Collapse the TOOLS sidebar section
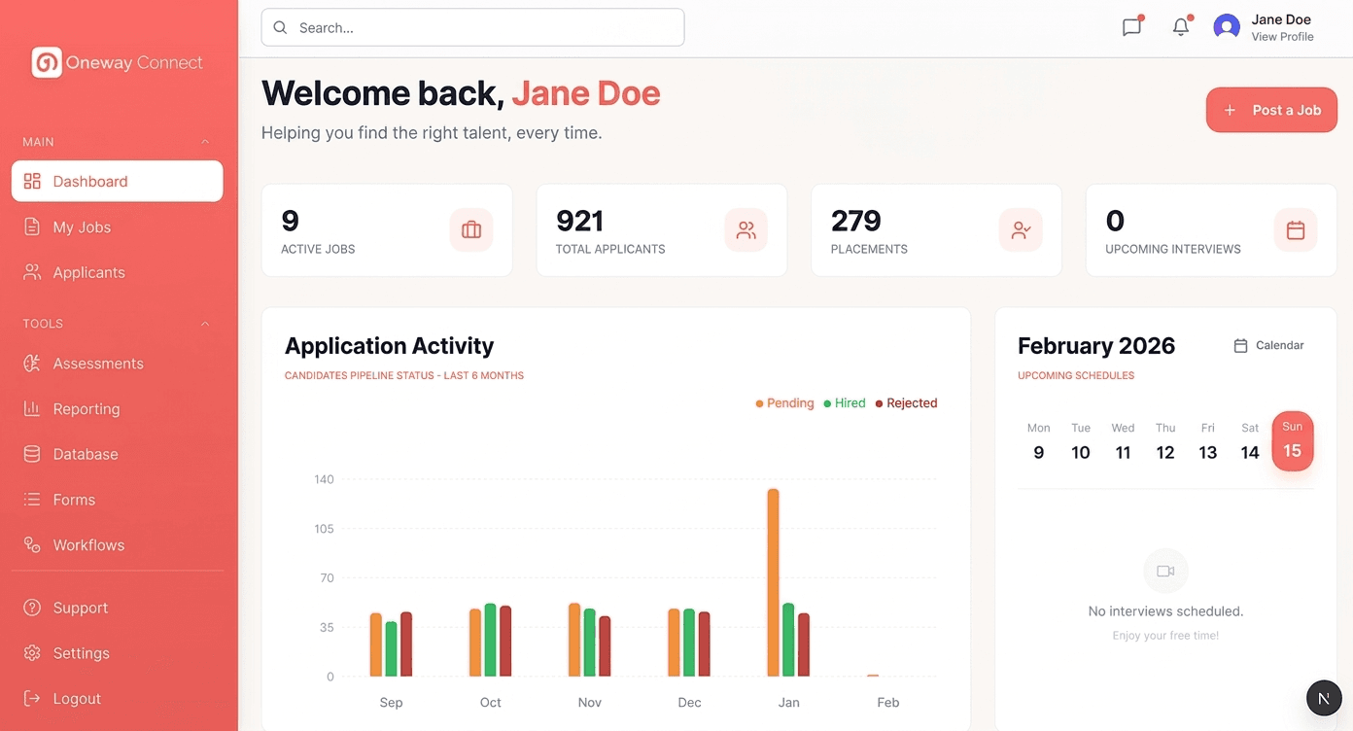Image resolution: width=1353 pixels, height=731 pixels. pos(205,323)
